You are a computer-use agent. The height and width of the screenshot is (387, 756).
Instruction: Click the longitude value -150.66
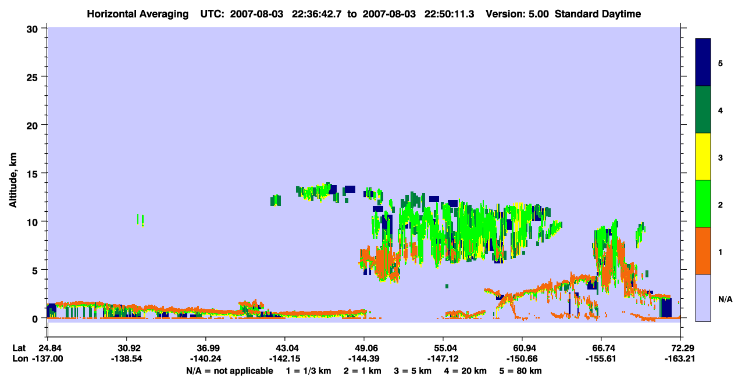pyautogui.click(x=522, y=359)
